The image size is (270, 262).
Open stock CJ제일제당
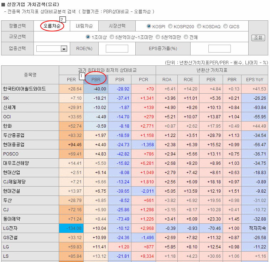click(x=15, y=182)
